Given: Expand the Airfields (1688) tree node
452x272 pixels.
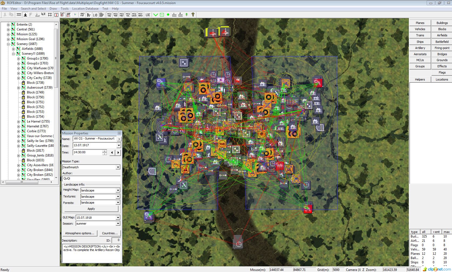Looking at the screenshot, I should [x=13, y=49].
